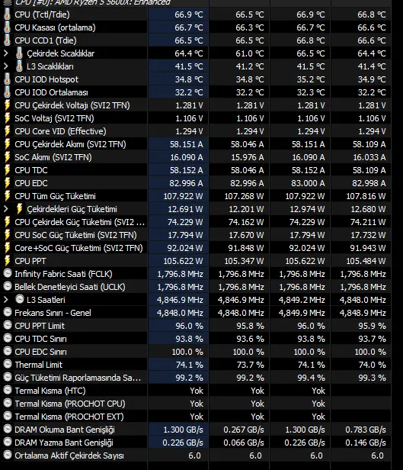
Task: Click clock icon of CPU EDC Sınırı row
Action: (8, 351)
